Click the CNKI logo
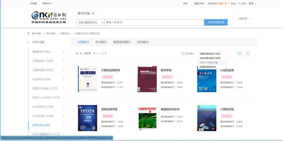 [49, 17]
